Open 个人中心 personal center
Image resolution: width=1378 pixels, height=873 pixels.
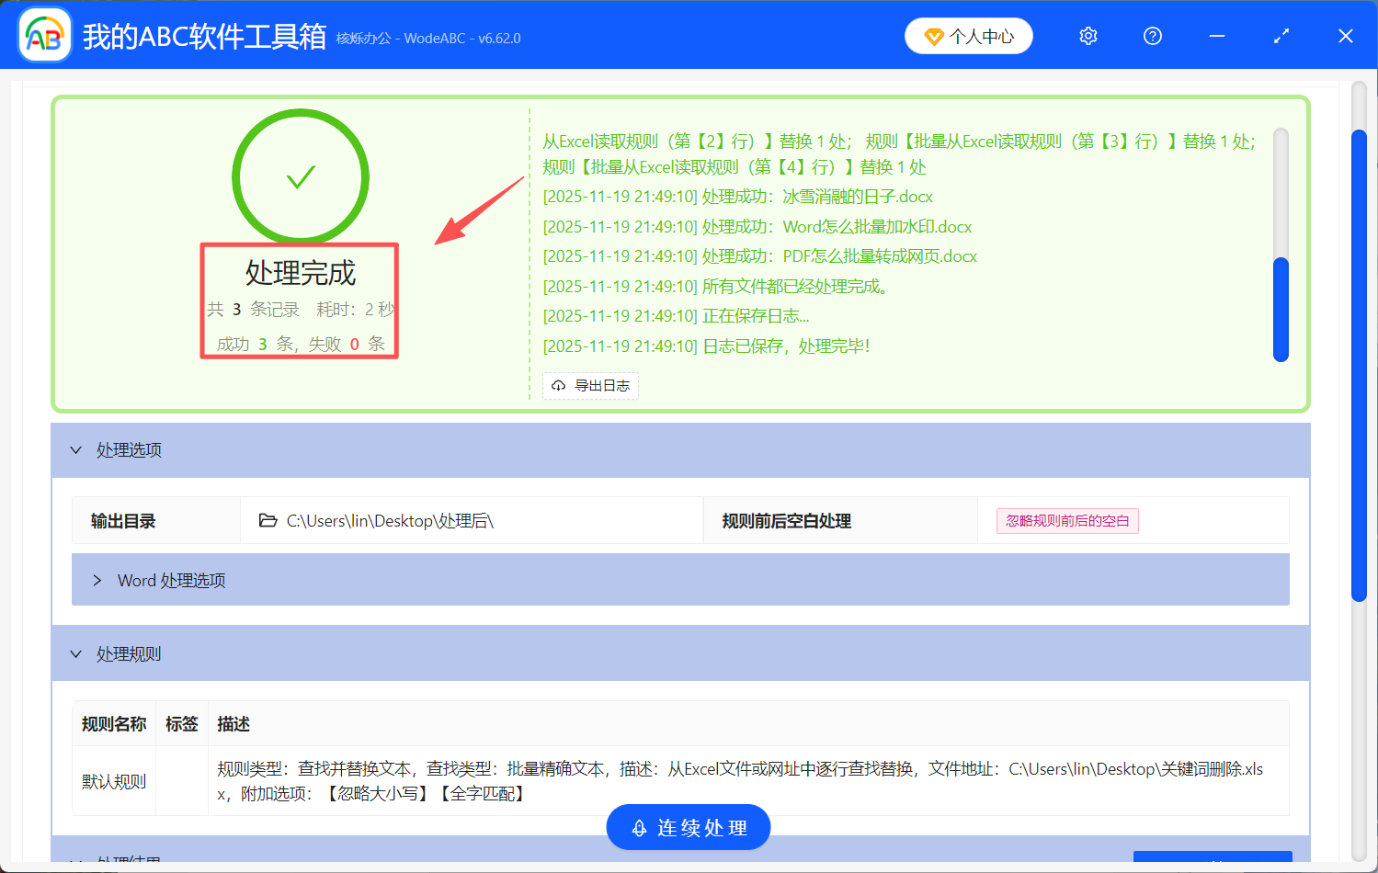tap(968, 35)
